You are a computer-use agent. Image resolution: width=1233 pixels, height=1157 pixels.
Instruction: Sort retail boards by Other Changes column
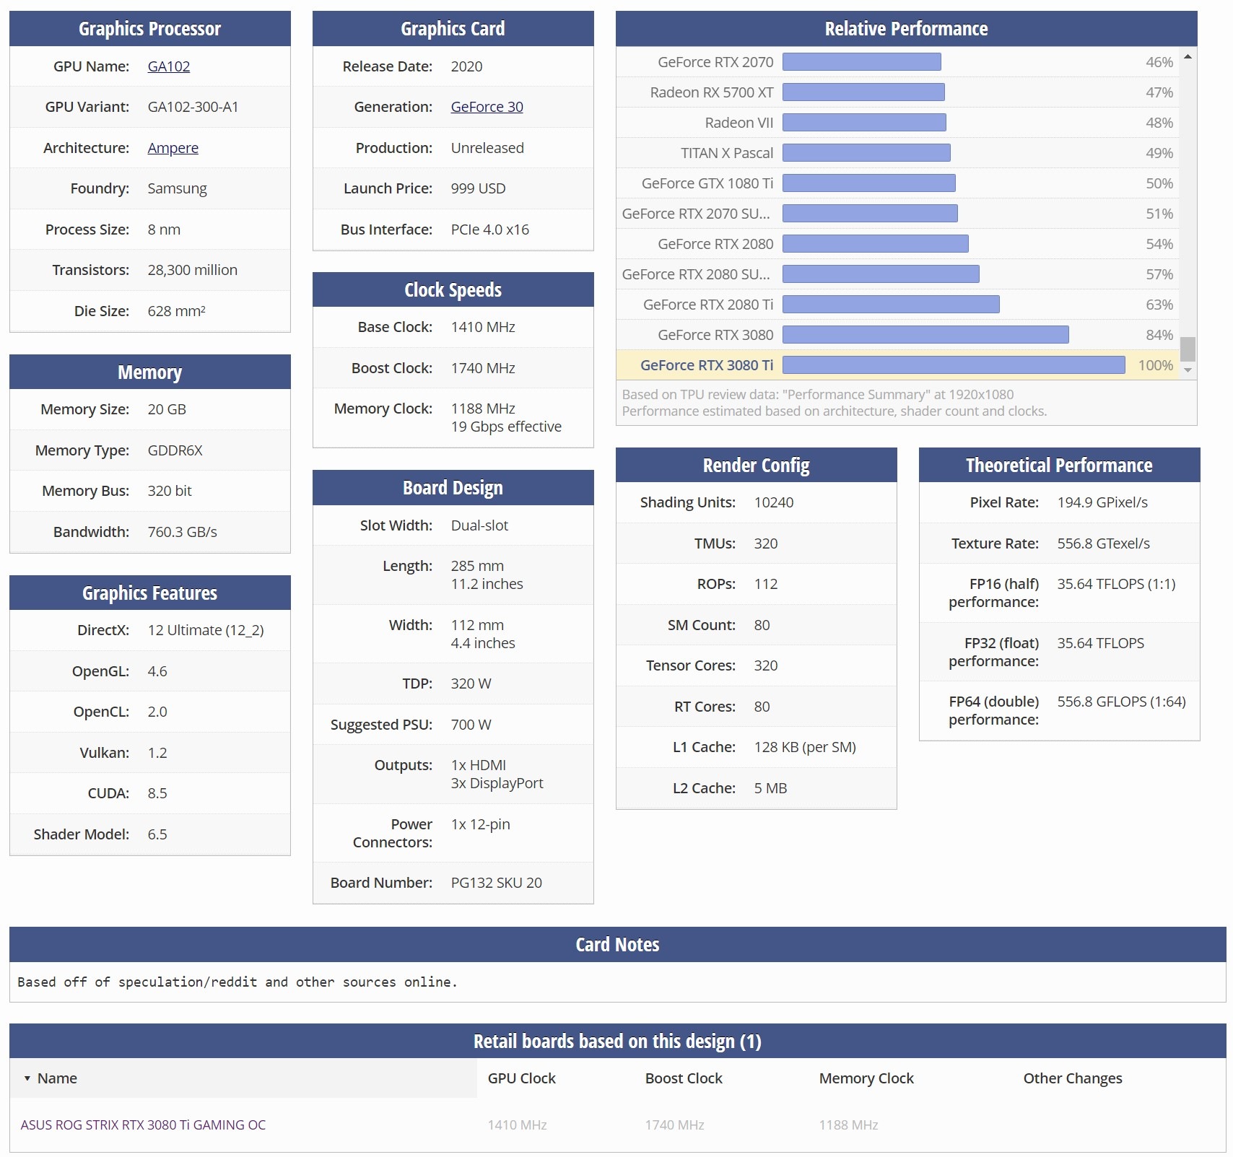tap(1073, 1078)
